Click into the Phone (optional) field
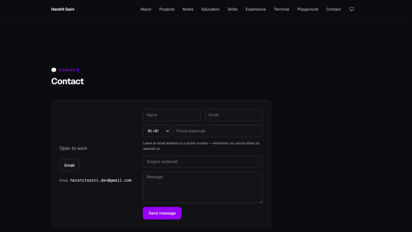 [x=218, y=131]
